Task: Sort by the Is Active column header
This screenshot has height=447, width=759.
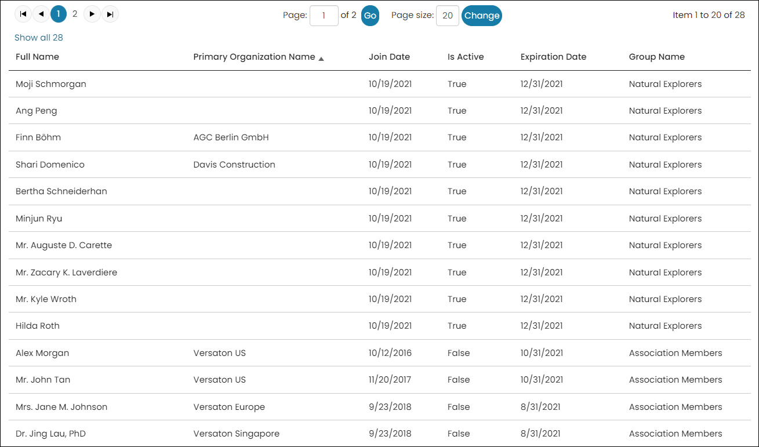Action: (x=466, y=57)
